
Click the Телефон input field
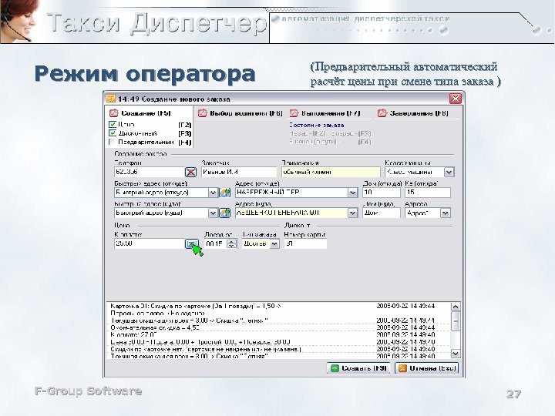tap(150, 173)
